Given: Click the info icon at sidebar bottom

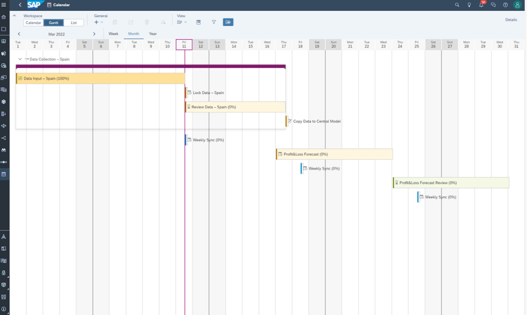Looking at the screenshot, I should point(4,309).
